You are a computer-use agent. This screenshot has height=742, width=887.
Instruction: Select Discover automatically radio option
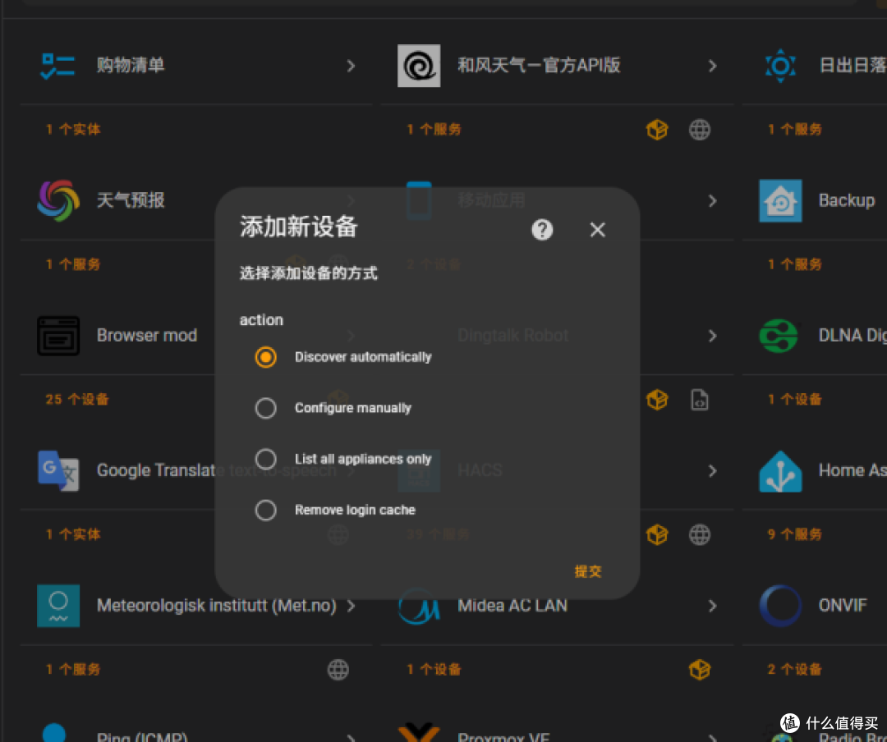coord(265,357)
